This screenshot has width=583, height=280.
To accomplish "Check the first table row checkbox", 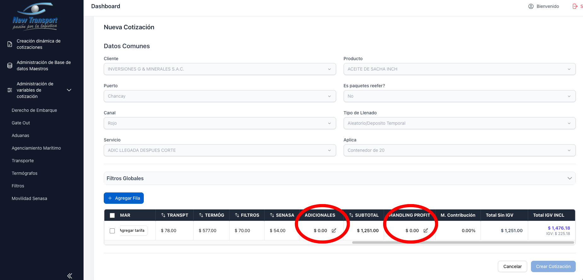I will tap(112, 231).
